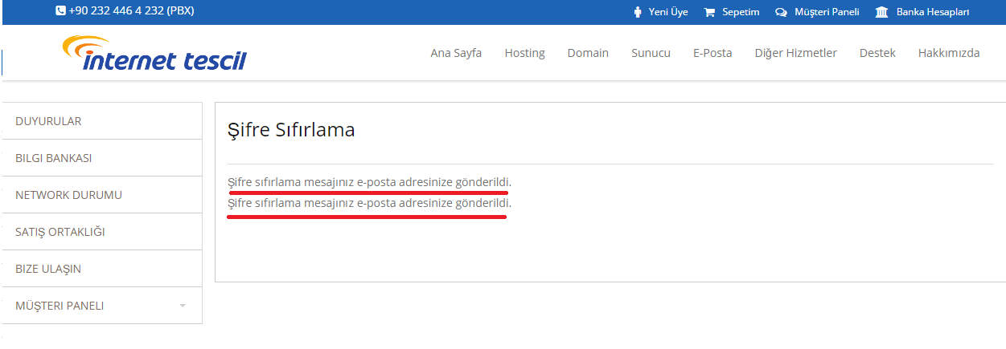The width and height of the screenshot is (1006, 349).
Task: Click the phone icon beside the PBX number
Action: click(x=60, y=11)
